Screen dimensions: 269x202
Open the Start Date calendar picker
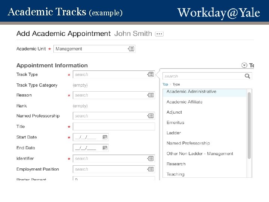105,137
